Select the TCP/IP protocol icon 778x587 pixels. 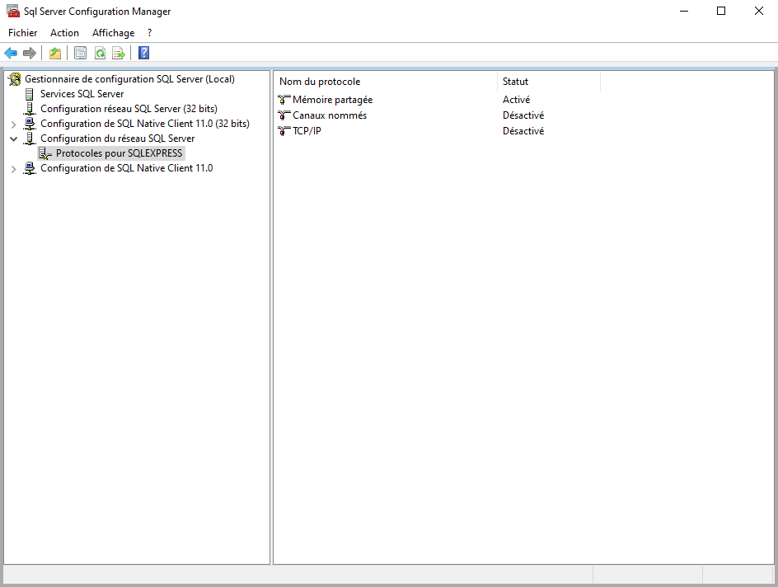point(284,131)
